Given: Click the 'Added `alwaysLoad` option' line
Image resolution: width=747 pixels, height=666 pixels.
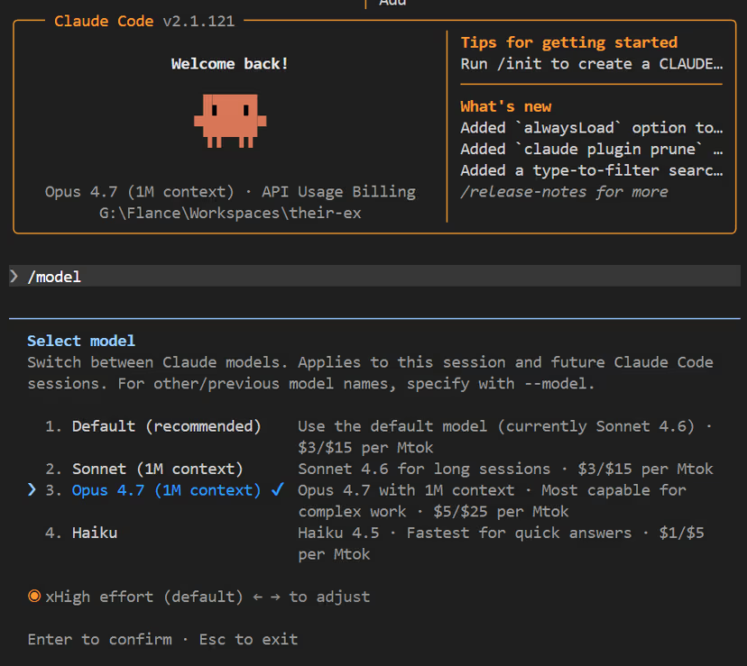Looking at the screenshot, I should click(x=591, y=128).
